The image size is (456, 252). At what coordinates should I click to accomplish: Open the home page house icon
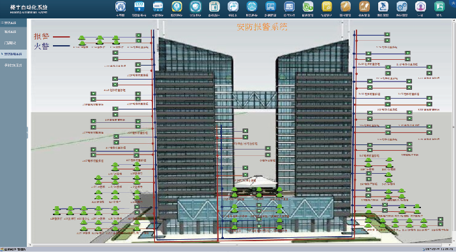[121, 6]
